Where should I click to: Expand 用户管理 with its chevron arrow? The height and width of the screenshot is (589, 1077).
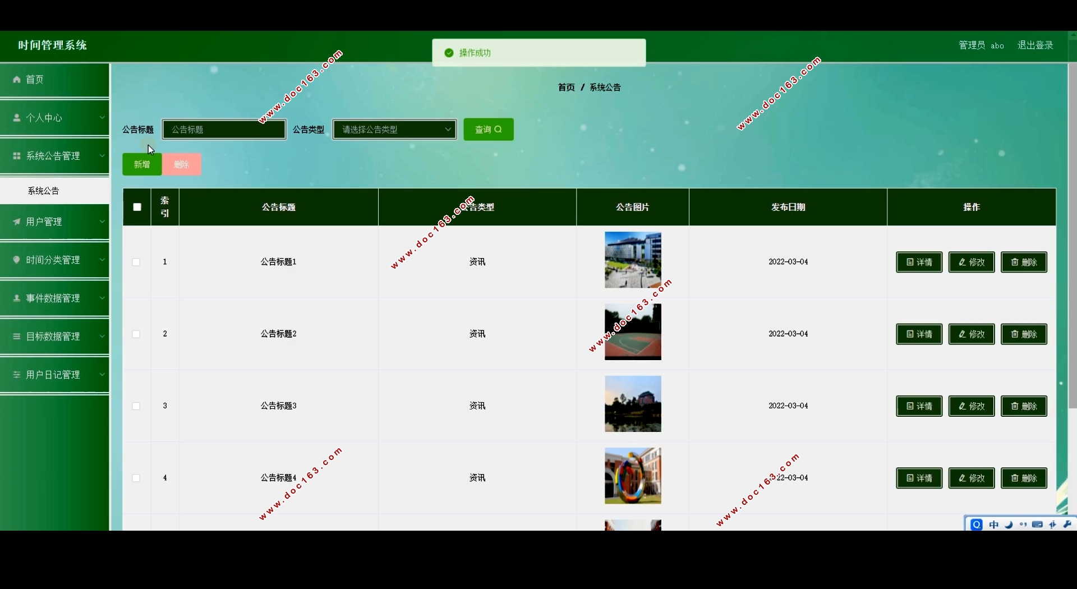[102, 222]
